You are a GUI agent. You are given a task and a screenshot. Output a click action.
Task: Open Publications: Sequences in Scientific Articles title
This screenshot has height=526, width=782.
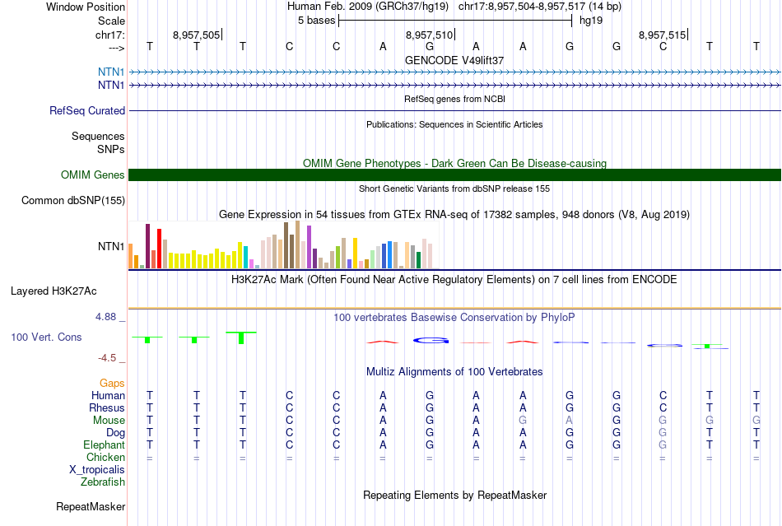point(454,124)
